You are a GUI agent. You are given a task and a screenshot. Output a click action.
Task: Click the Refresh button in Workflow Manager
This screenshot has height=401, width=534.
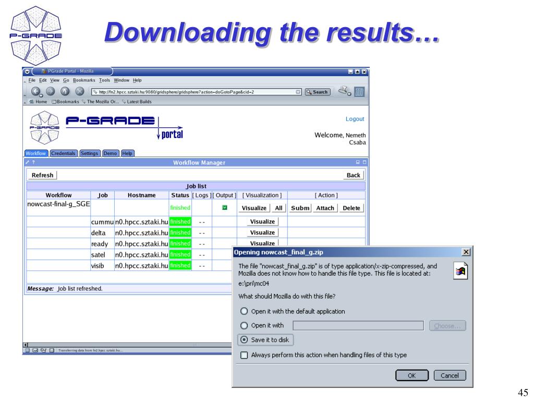(x=42, y=175)
